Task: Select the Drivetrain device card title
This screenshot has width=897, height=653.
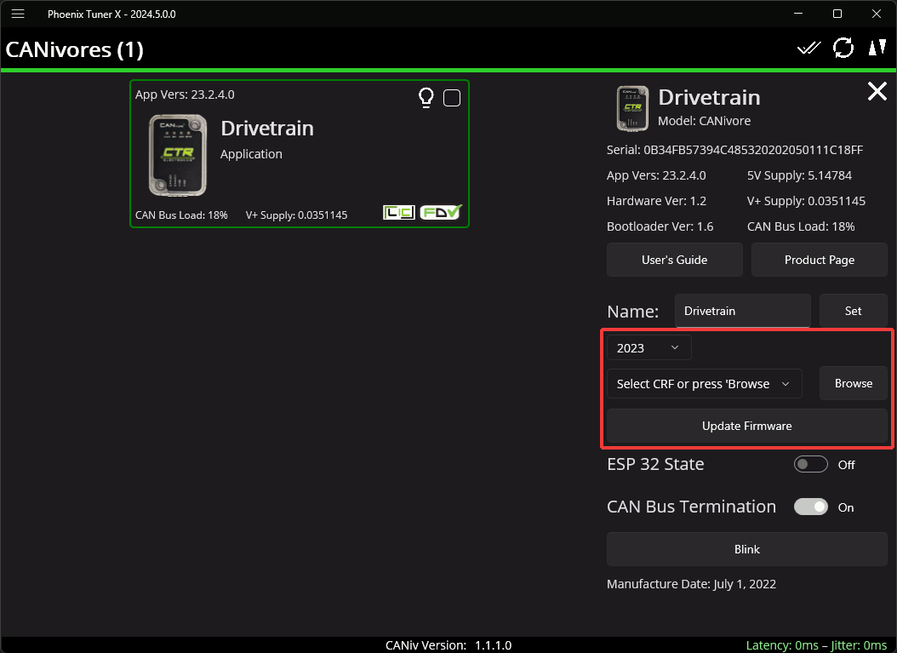Action: pyautogui.click(x=267, y=129)
